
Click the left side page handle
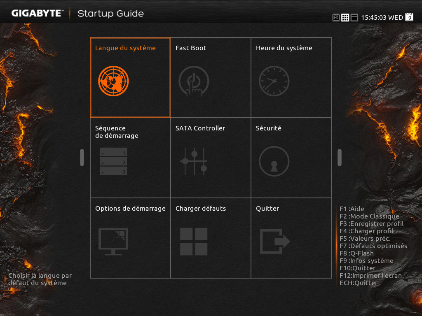click(x=82, y=158)
